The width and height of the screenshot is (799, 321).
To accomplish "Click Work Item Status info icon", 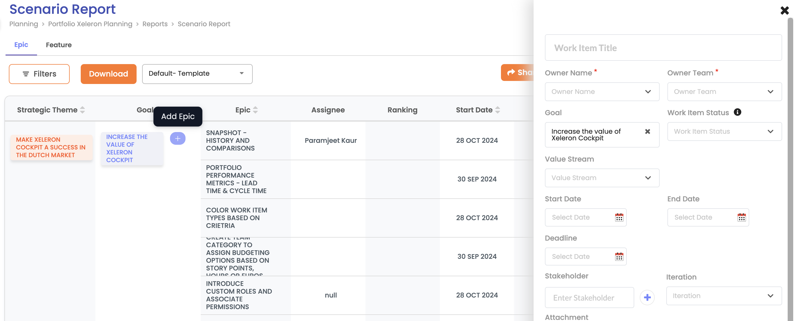I will point(737,112).
